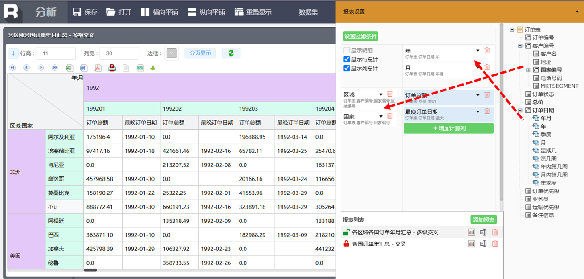The height and width of the screenshot is (279, 584).
Task: Open the 边框 color swatch dropdown
Action: 172,53
